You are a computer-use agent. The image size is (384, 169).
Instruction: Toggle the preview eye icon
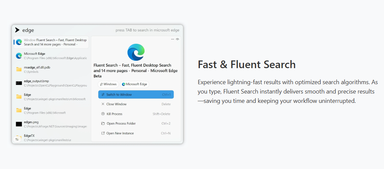point(177,39)
